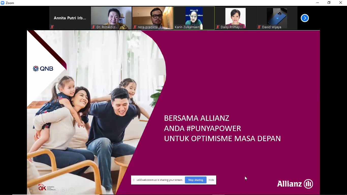Screen dimensions: 347x195
Task: Minimize the Zoom window
Action: pyautogui.click(x=318, y=3)
